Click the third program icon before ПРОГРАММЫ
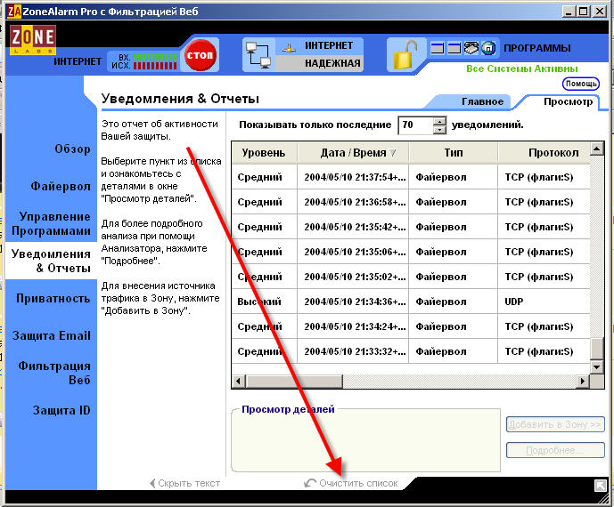 pyautogui.click(x=471, y=48)
